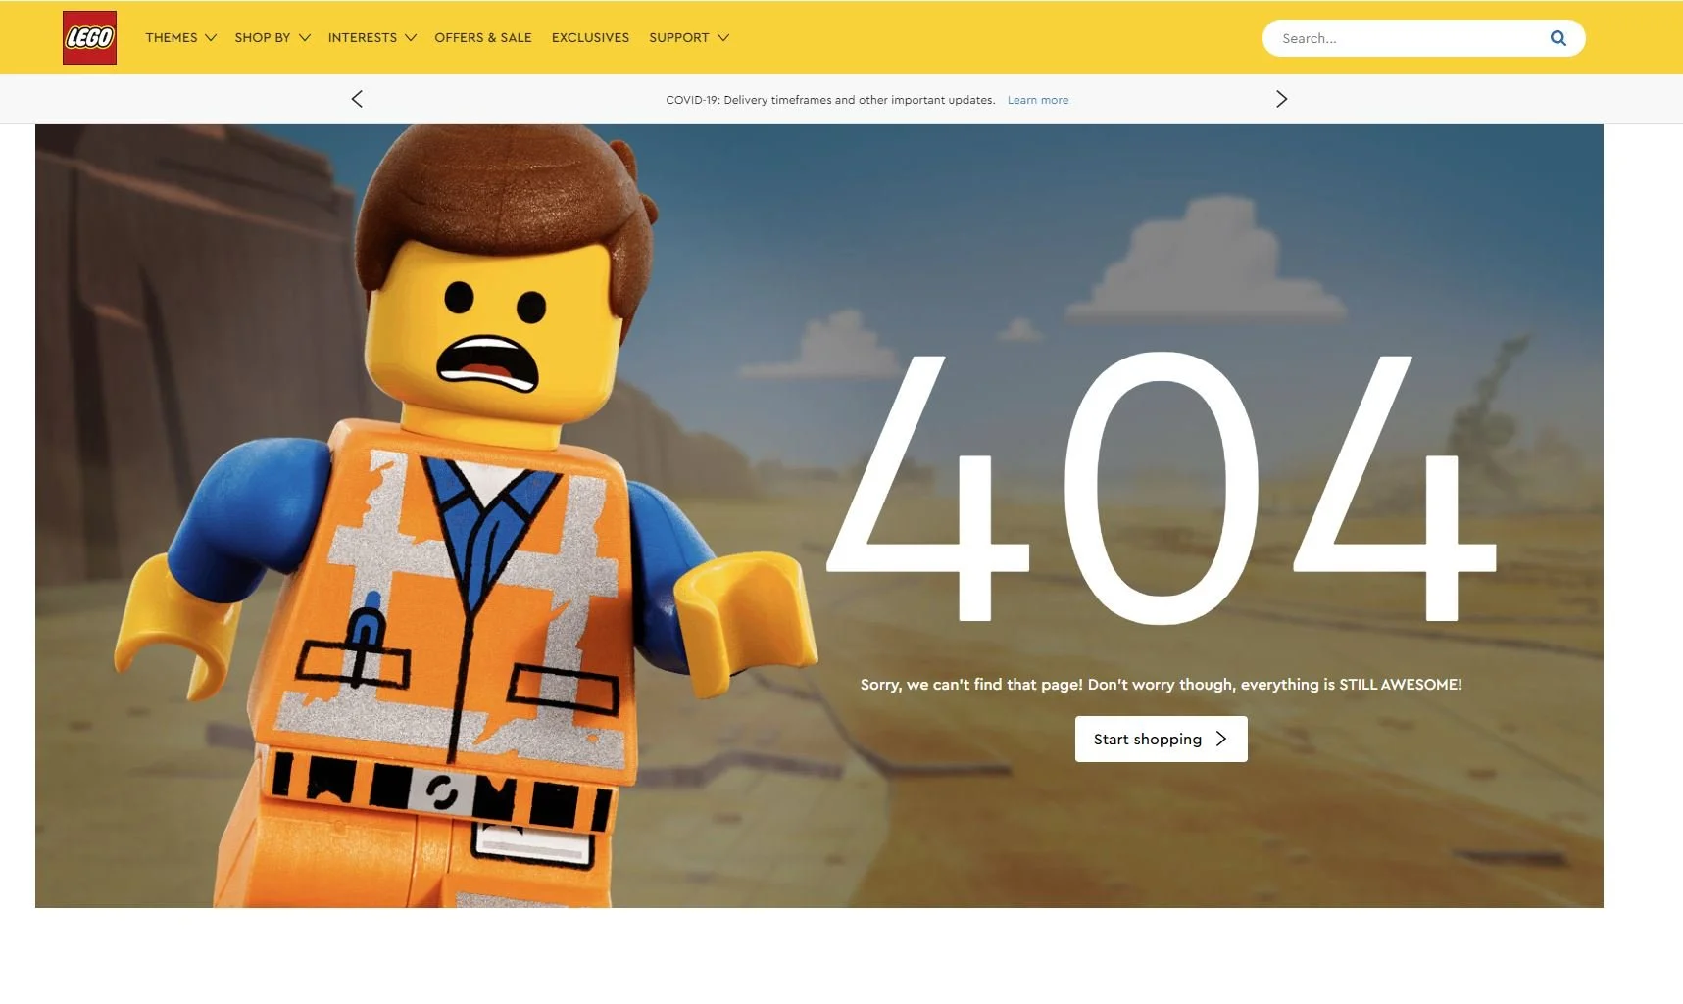Expand the Shop By chevron

pos(305,38)
